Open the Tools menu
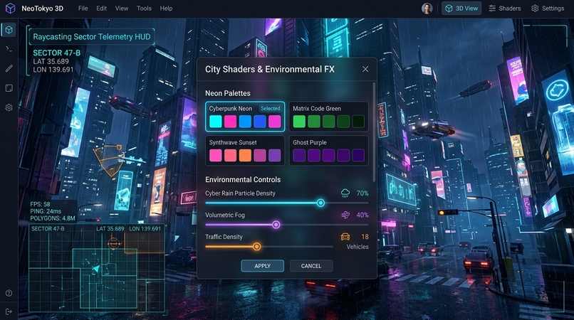The width and height of the screenshot is (574, 320). click(144, 8)
